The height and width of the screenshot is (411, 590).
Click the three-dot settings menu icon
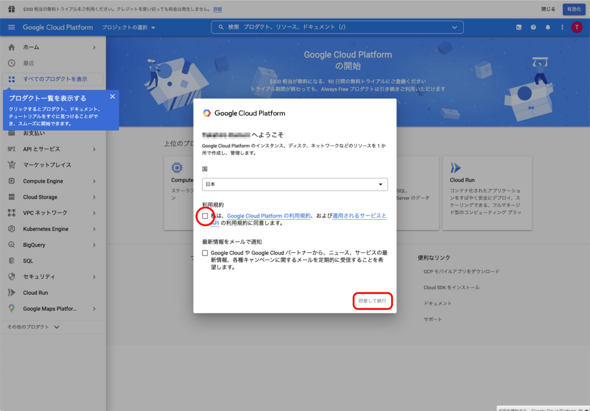(x=562, y=27)
